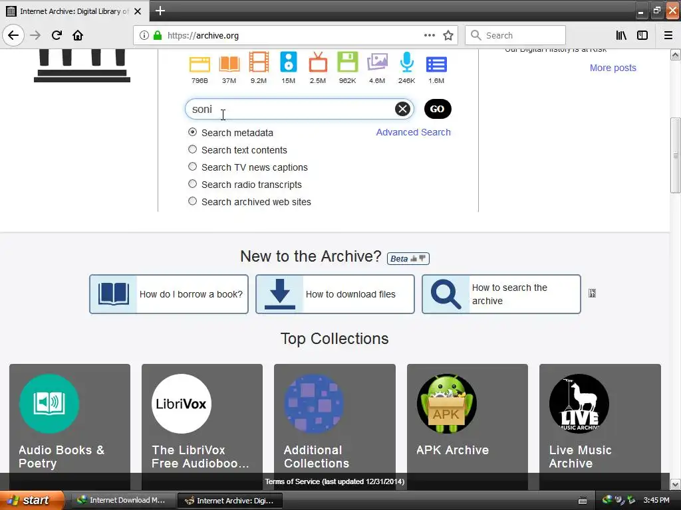Click Terms of Service notice

(335, 481)
